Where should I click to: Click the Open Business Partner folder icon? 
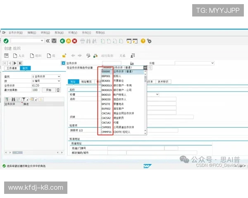coord(64,56)
